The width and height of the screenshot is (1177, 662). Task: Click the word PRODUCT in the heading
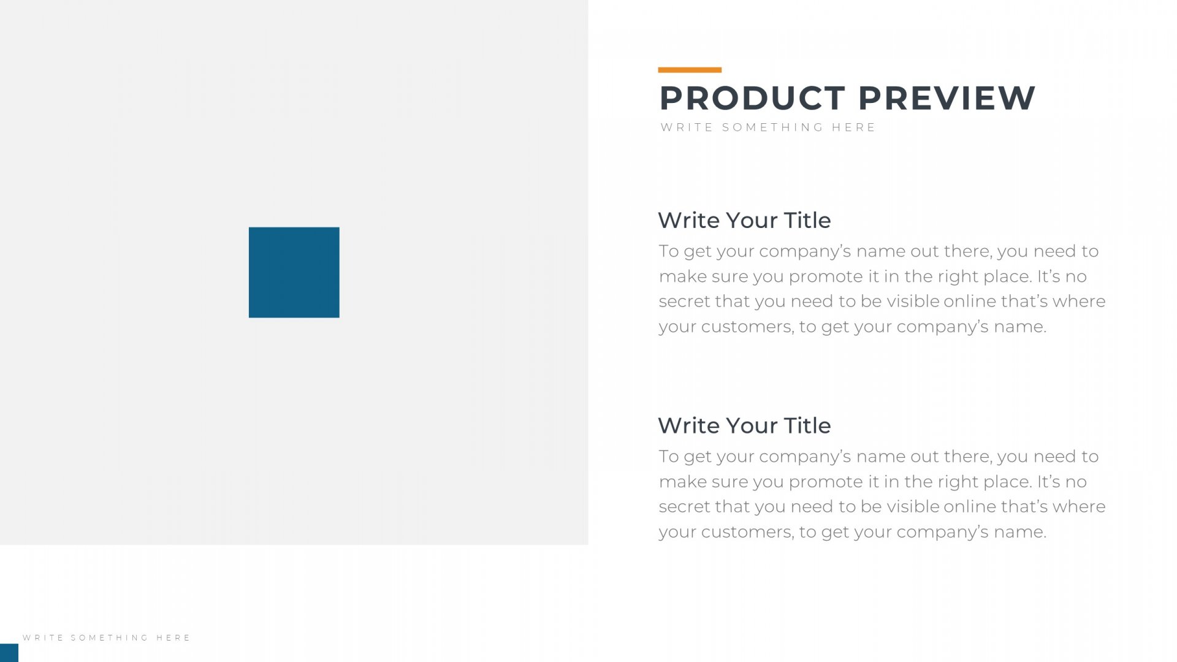[x=752, y=98]
